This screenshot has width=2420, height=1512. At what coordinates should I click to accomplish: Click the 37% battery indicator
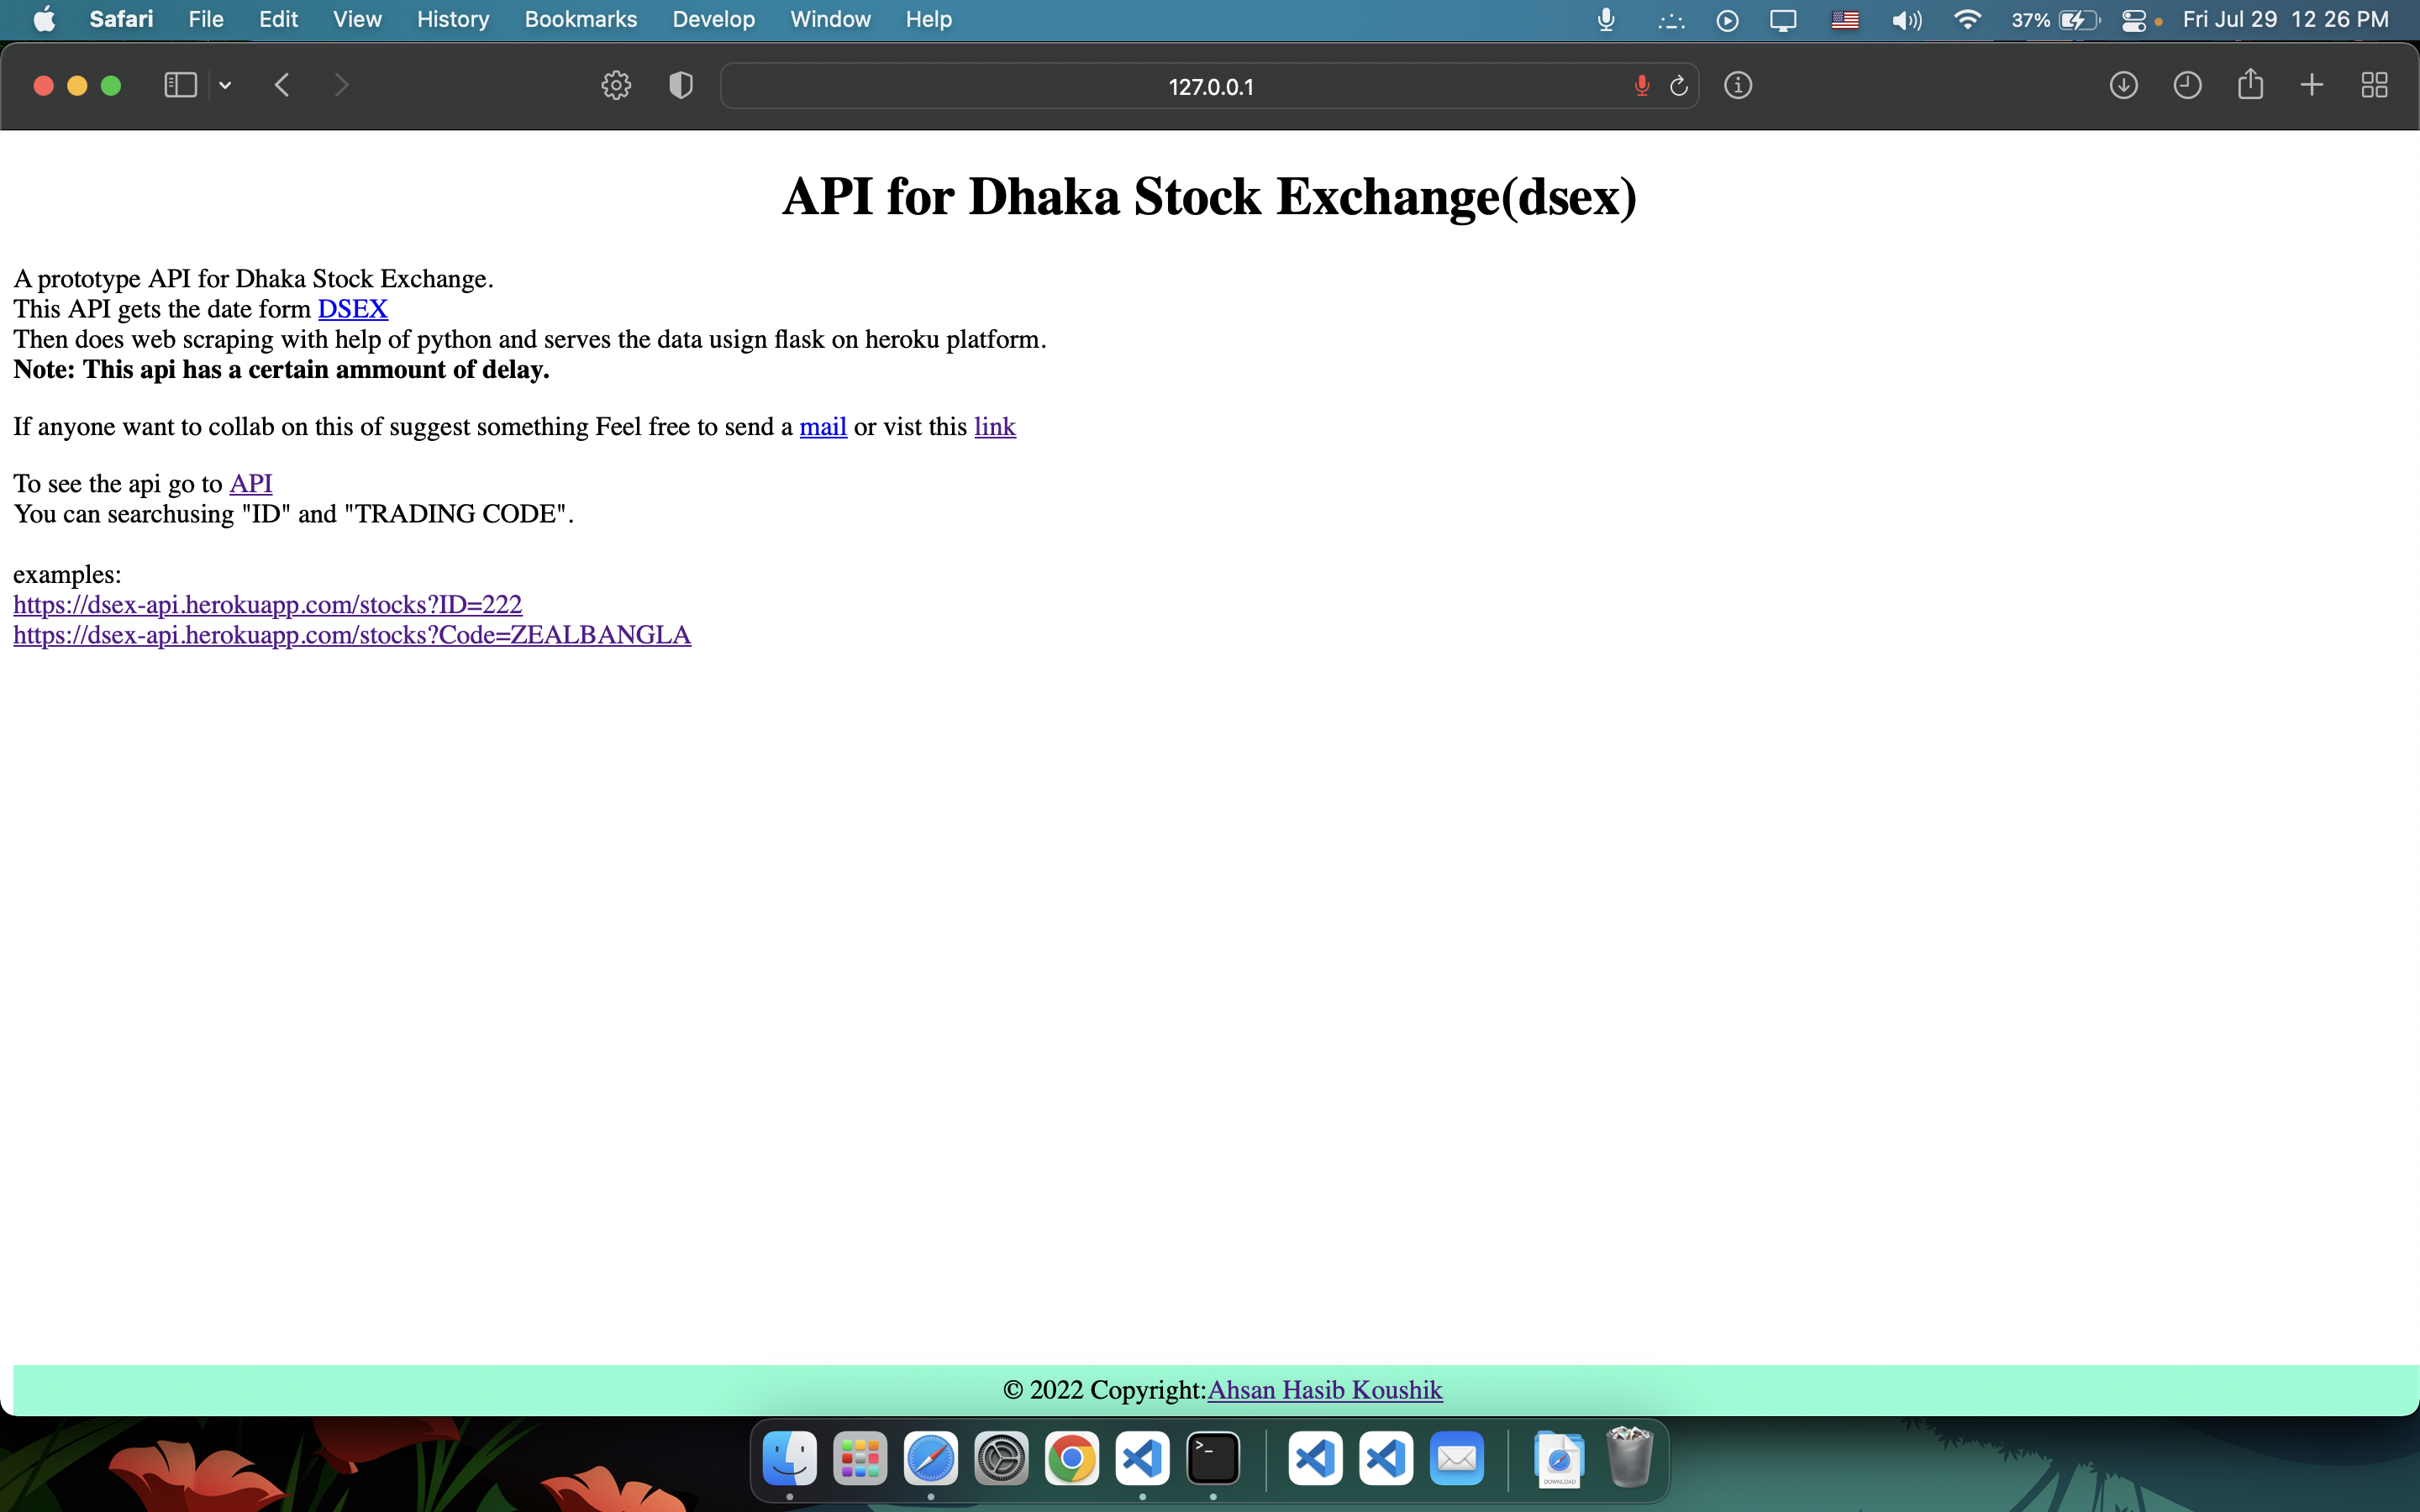[2055, 20]
